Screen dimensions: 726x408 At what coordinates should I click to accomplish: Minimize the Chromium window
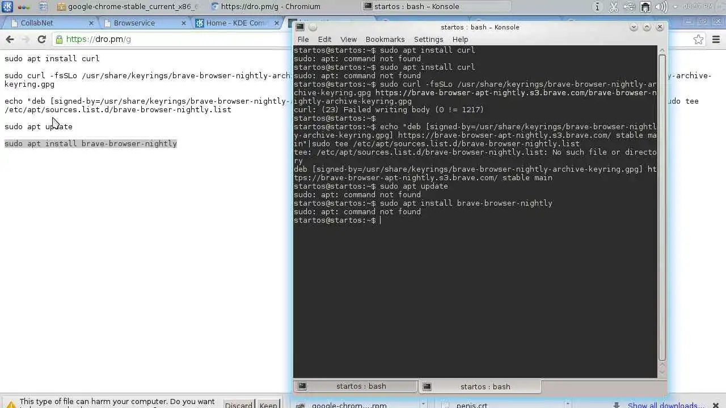click(x=688, y=22)
